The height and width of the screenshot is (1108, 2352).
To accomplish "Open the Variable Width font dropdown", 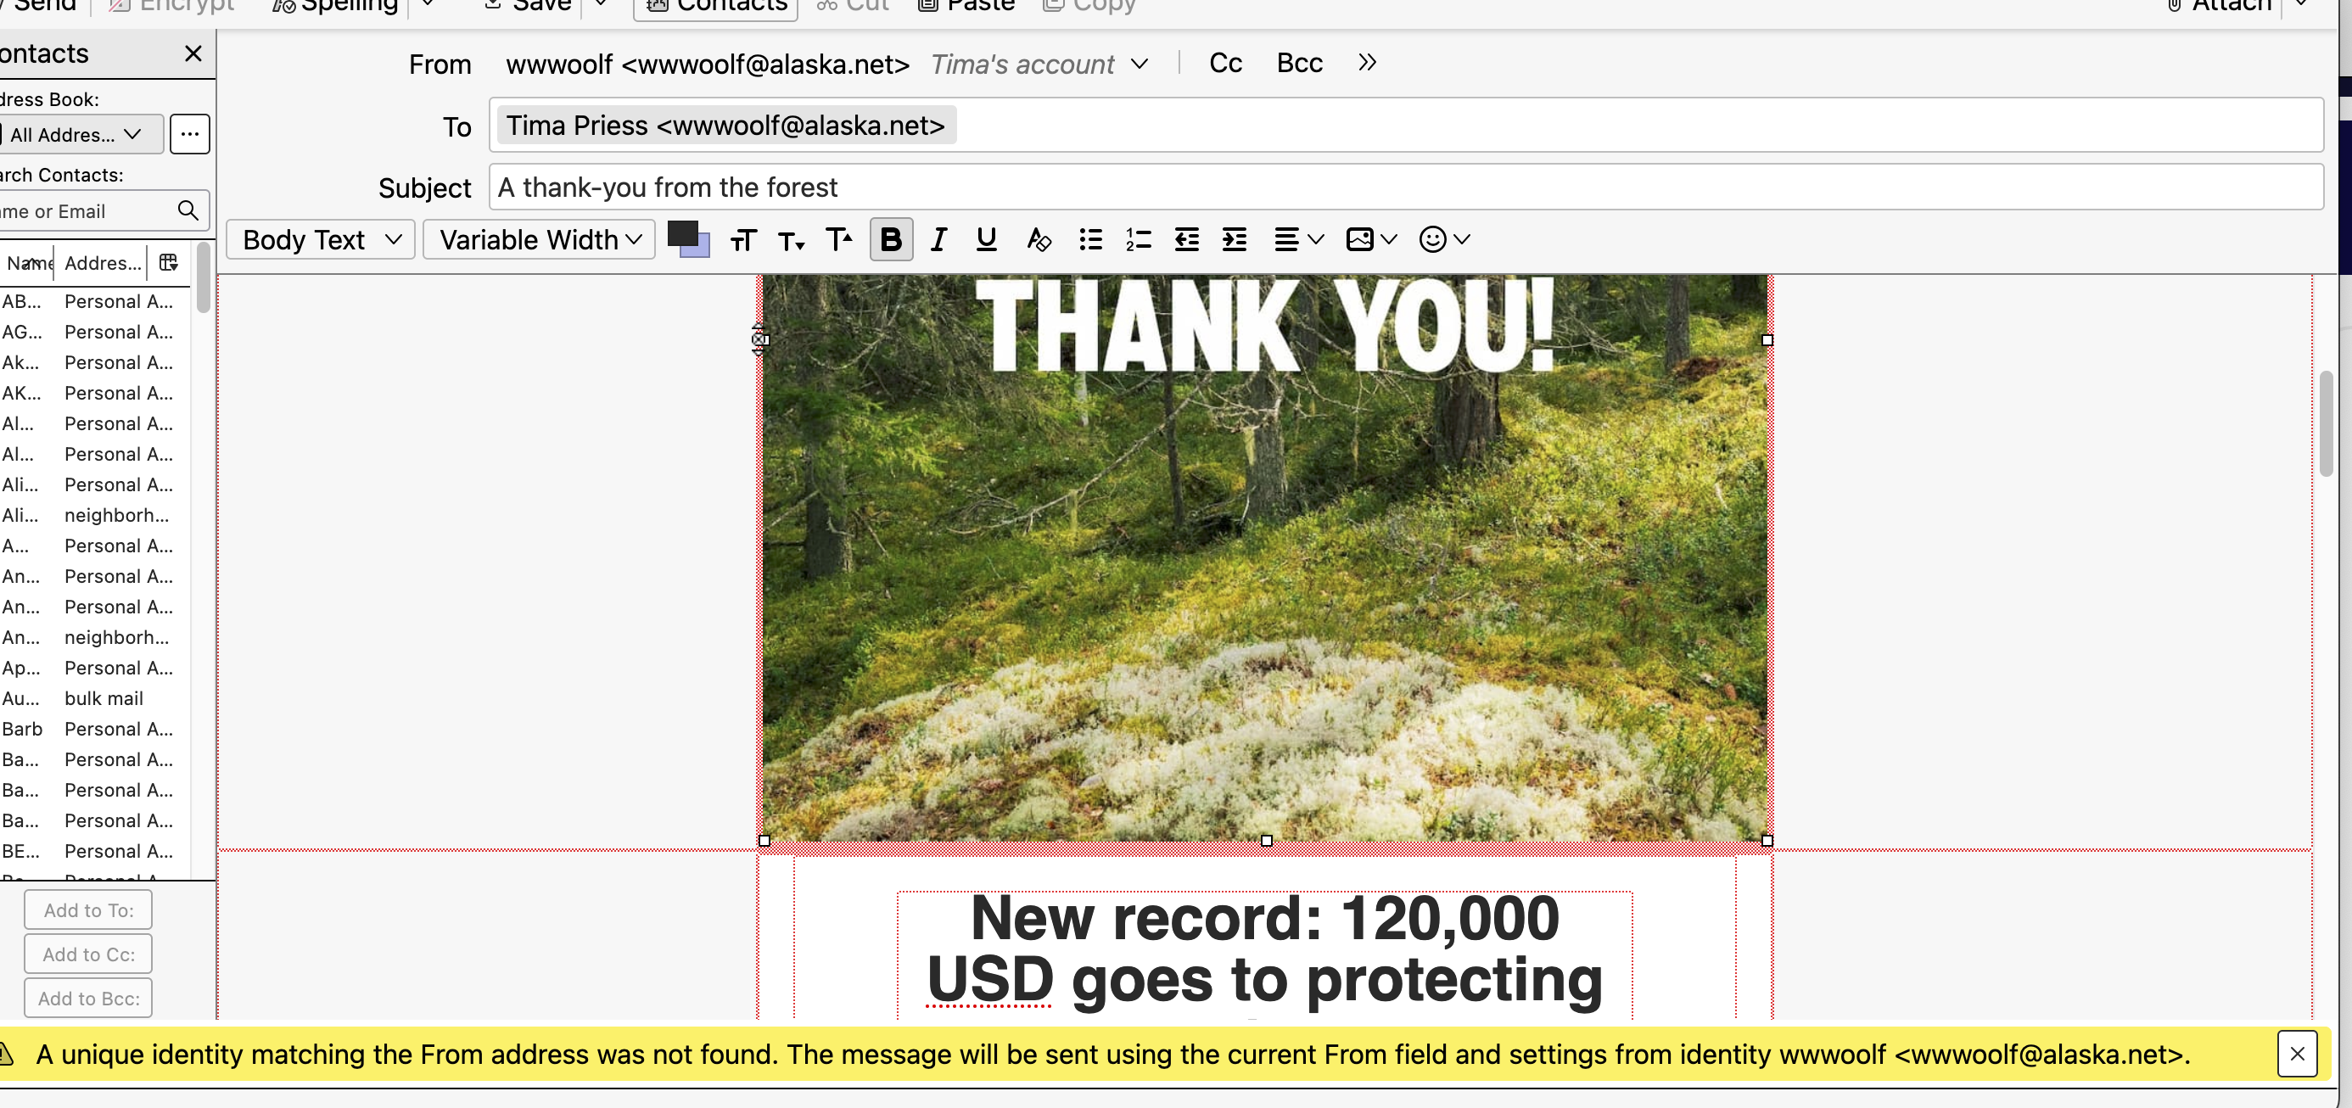I will [x=539, y=239].
